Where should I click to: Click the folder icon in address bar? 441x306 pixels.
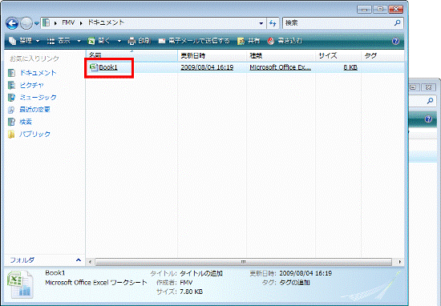[47, 22]
